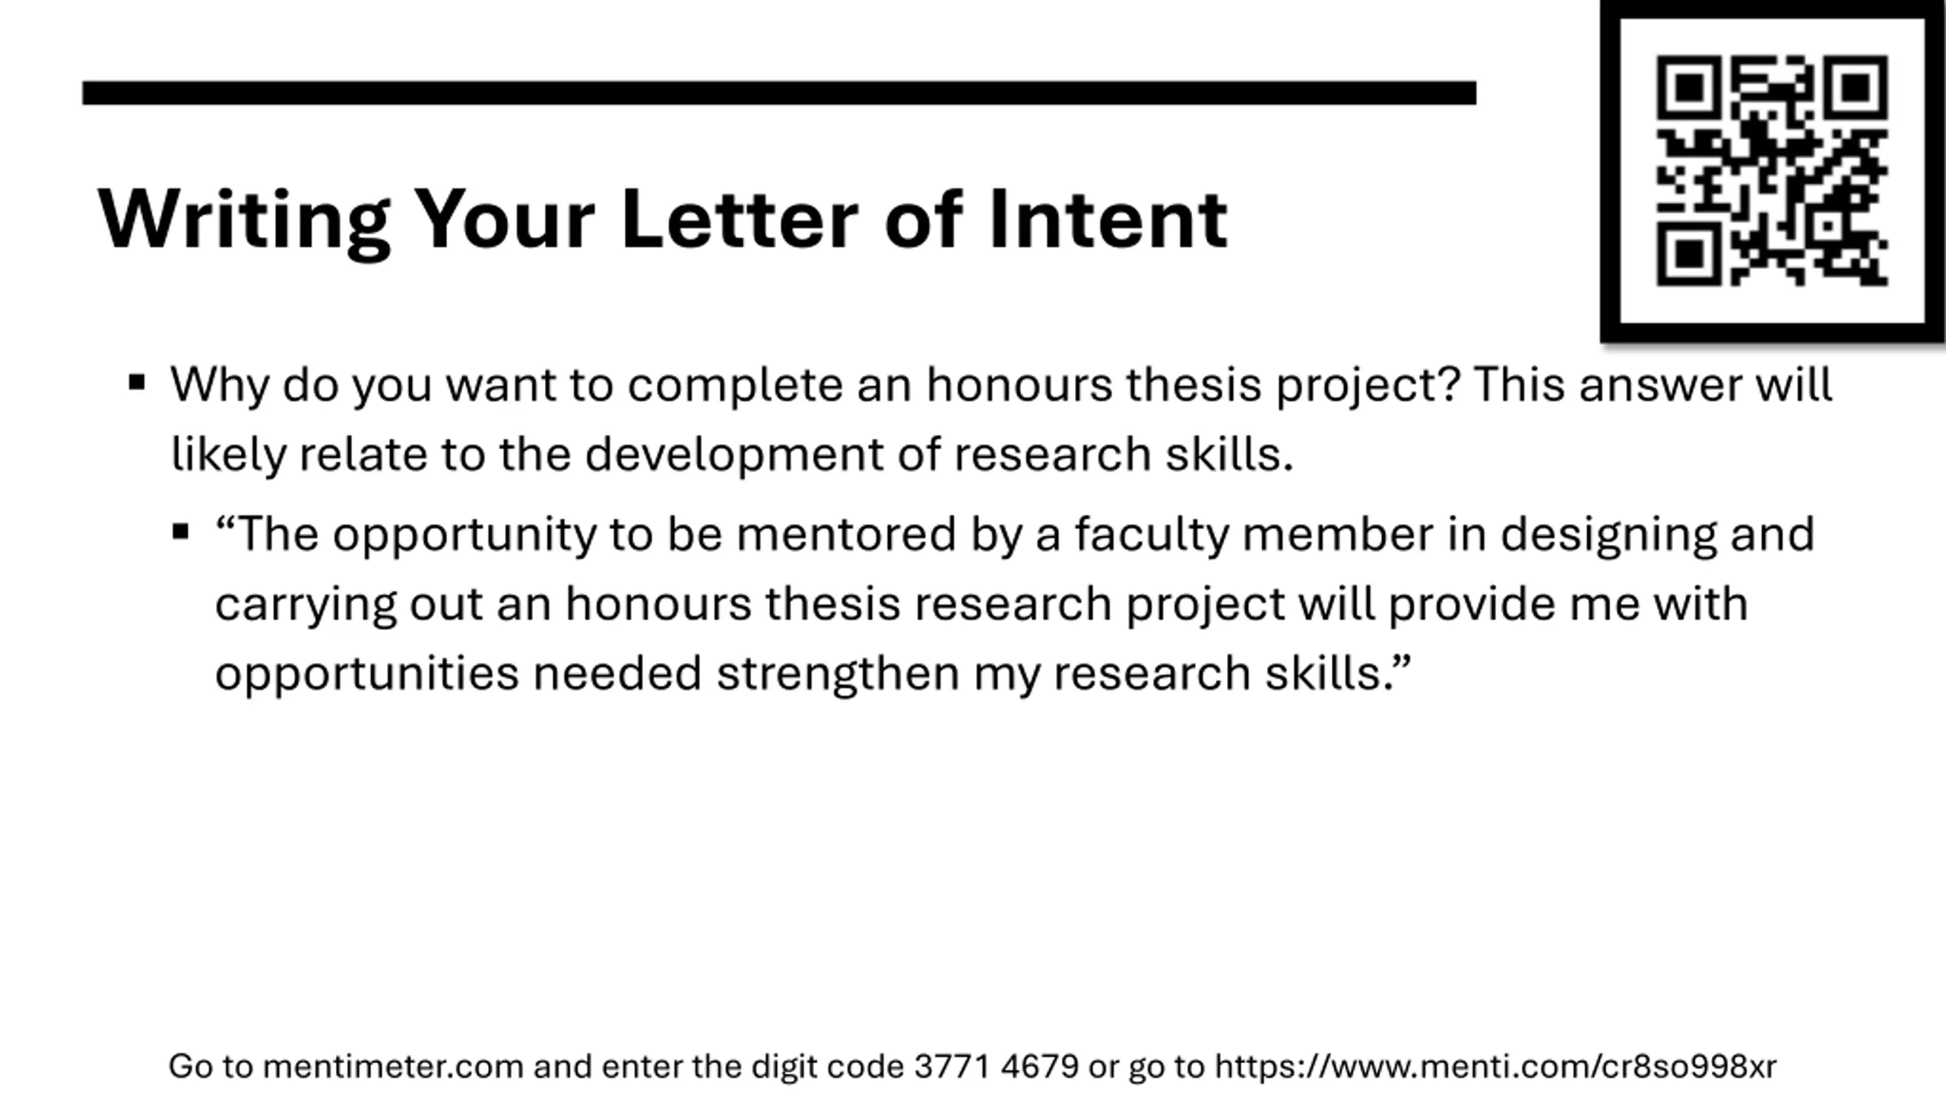The height and width of the screenshot is (1095, 1946).
Task: Click the word "Writing" in the title
Action: pos(243,219)
